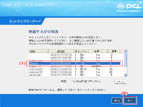The height and width of the screenshot is (107, 143).
Task: Sort the list by the BSSID column
Action: pos(61,51)
